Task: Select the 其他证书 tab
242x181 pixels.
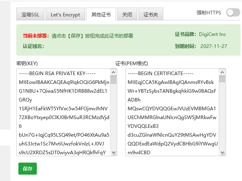Action: point(101,14)
